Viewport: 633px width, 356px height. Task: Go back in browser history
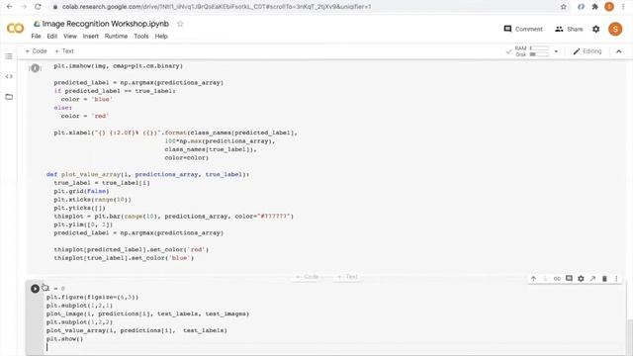pos(10,7)
